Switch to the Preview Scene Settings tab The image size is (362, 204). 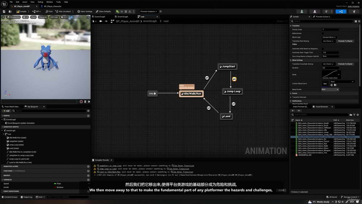click(x=323, y=17)
